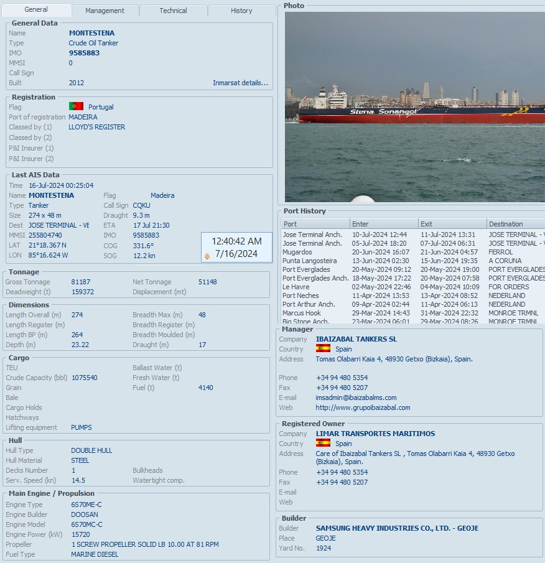Click the builder place GEOJE
Viewport: 545px width, 563px height.
(x=325, y=538)
